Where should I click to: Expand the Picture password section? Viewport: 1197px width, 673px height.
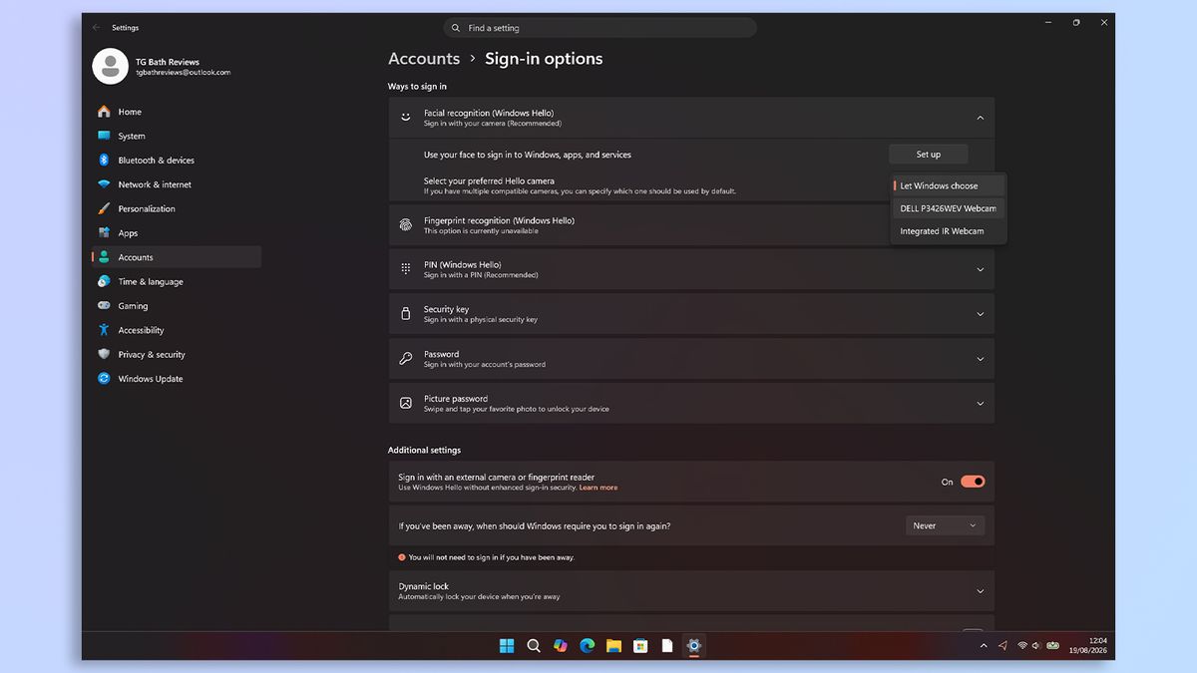tap(980, 404)
